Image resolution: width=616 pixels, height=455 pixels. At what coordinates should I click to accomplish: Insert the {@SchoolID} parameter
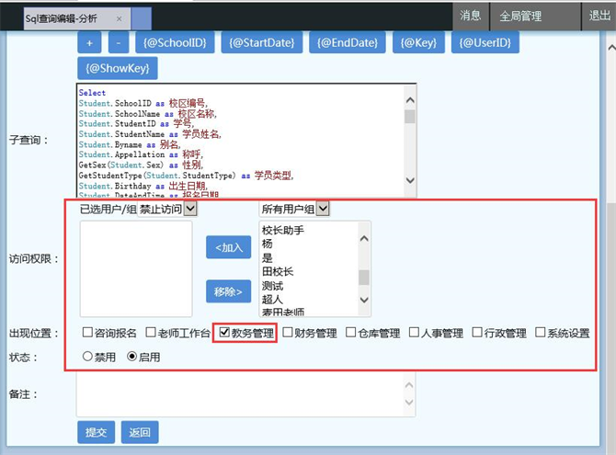(175, 42)
